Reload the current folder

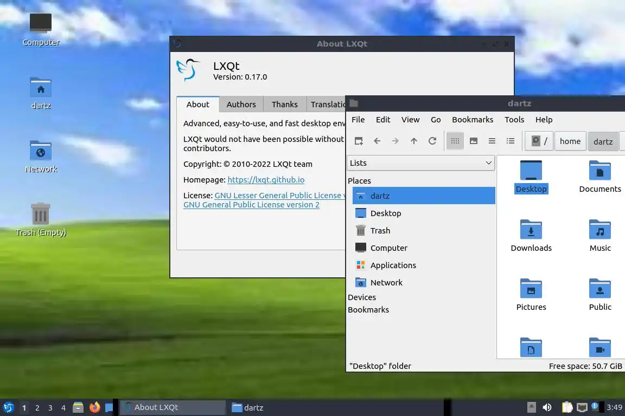click(x=432, y=141)
